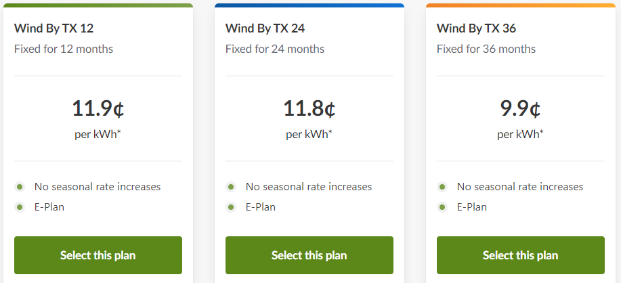
Task: Click the bullet icon beside E-Plan in 36-month card
Action: 443,207
